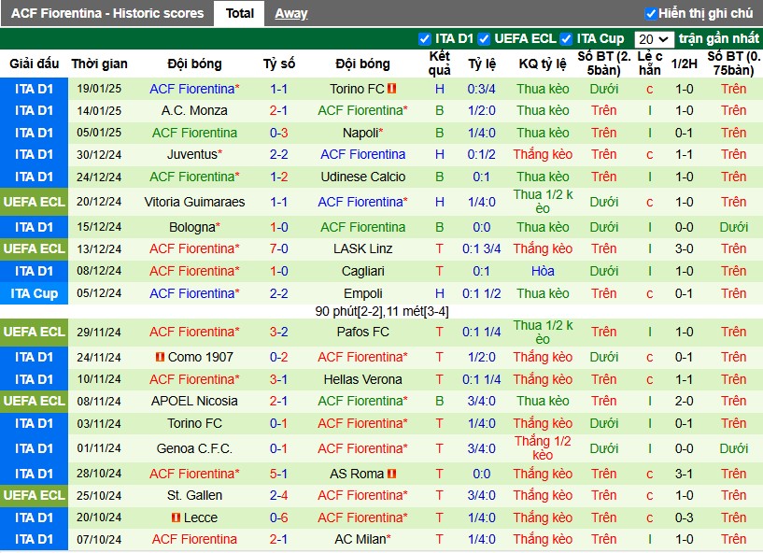
Task: Click red card icon beside Lecce
Action: (x=177, y=518)
